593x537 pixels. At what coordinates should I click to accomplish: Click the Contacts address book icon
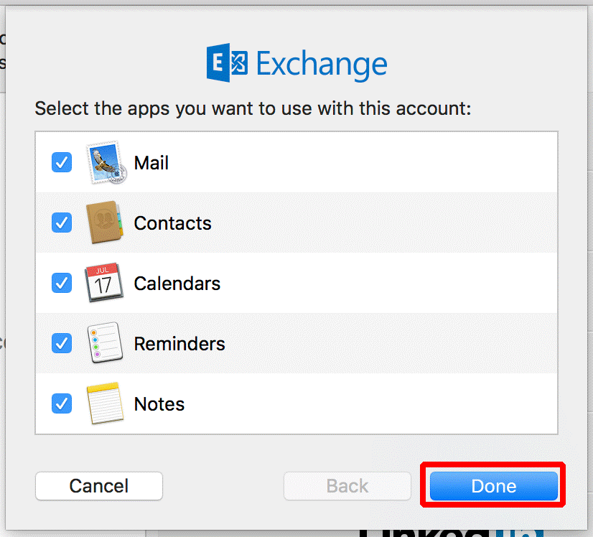click(x=105, y=223)
